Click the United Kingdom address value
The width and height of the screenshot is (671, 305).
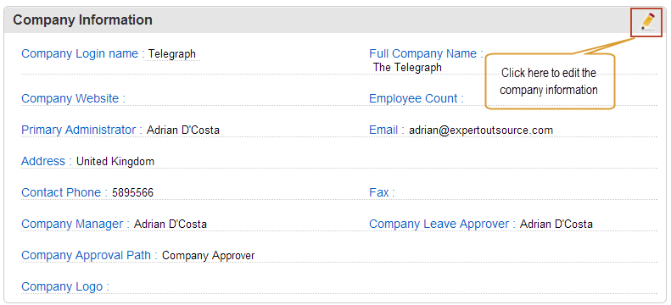pos(115,162)
